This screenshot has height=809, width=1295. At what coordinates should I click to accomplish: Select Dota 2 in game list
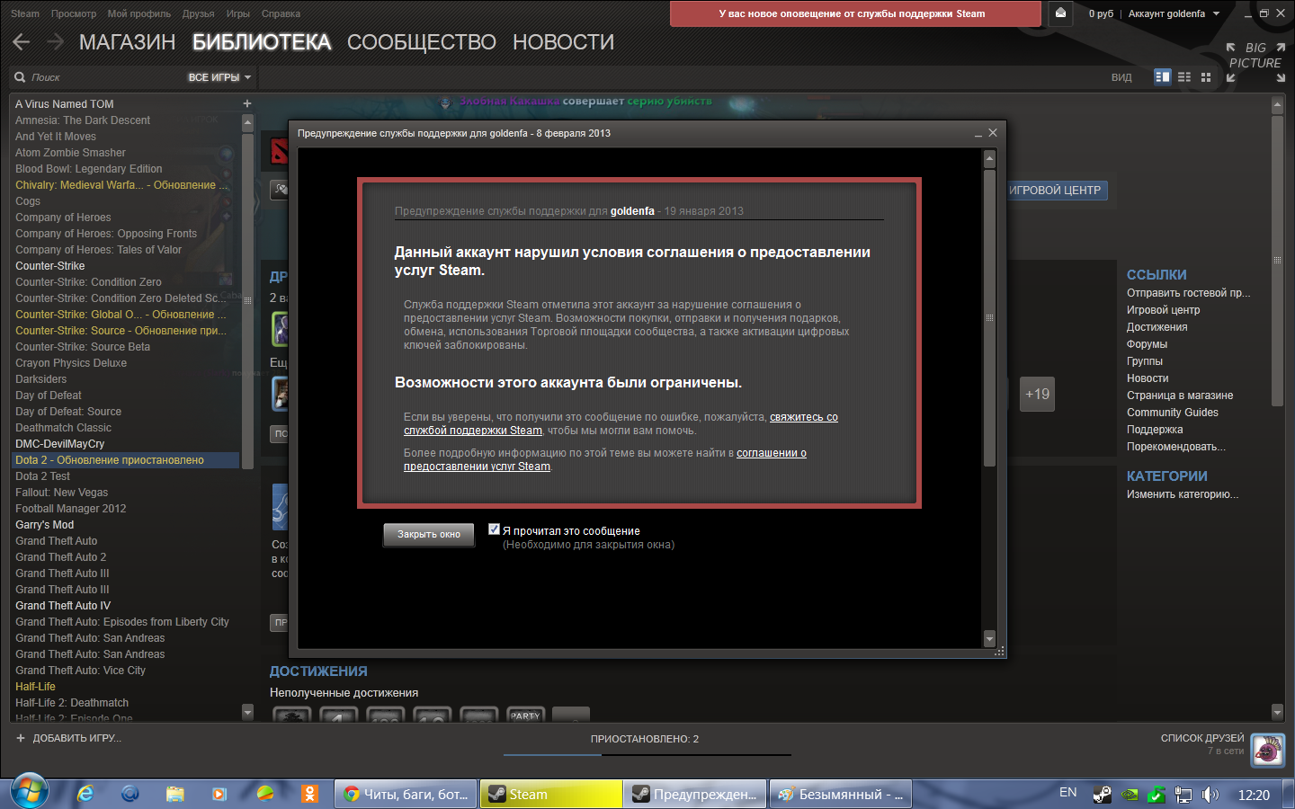point(126,460)
